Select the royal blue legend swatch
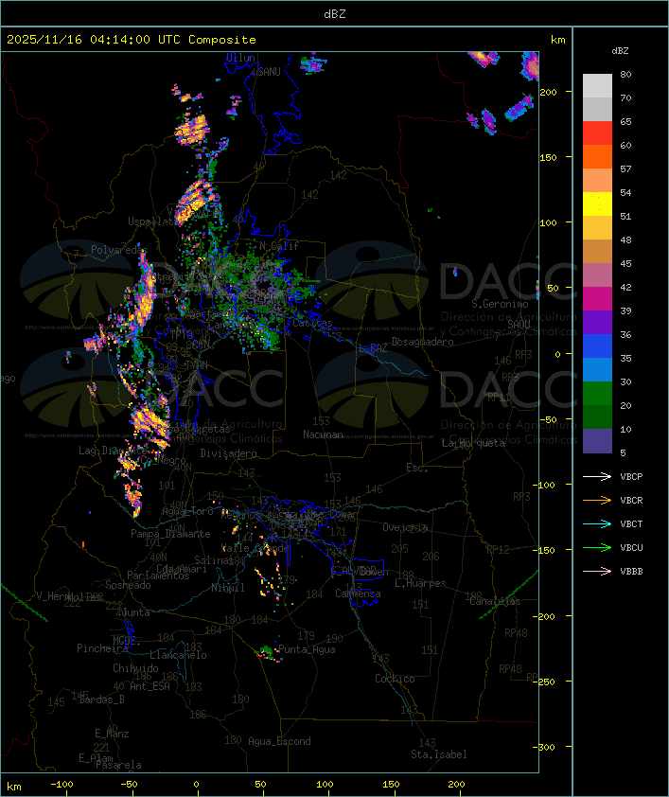Viewport: 669px width, 797px height. [597, 346]
